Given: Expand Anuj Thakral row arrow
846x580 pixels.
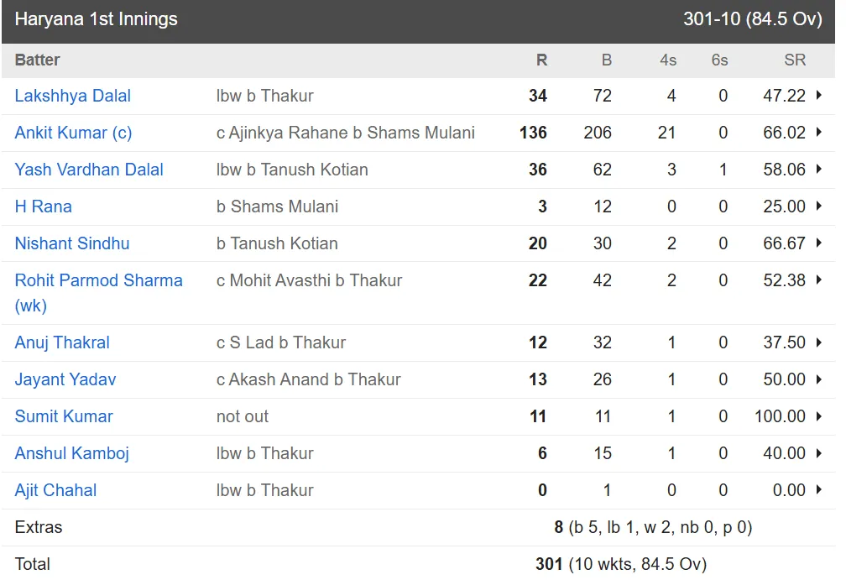Looking at the screenshot, I should click(x=819, y=342).
